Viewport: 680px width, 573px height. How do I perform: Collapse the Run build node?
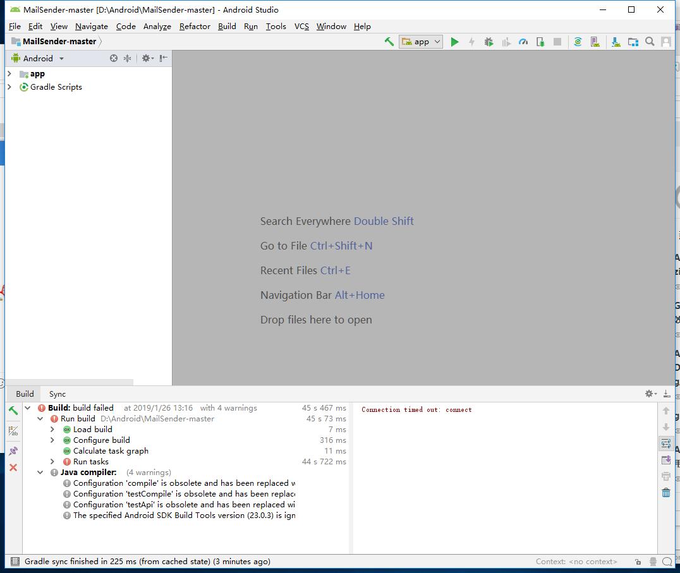40,419
